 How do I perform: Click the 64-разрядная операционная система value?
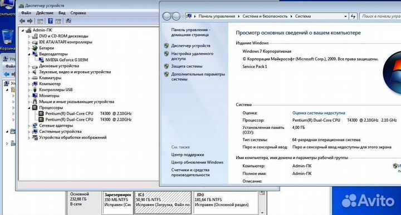pos(326,140)
